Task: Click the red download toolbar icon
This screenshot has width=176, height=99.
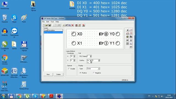Action: pos(83,25)
